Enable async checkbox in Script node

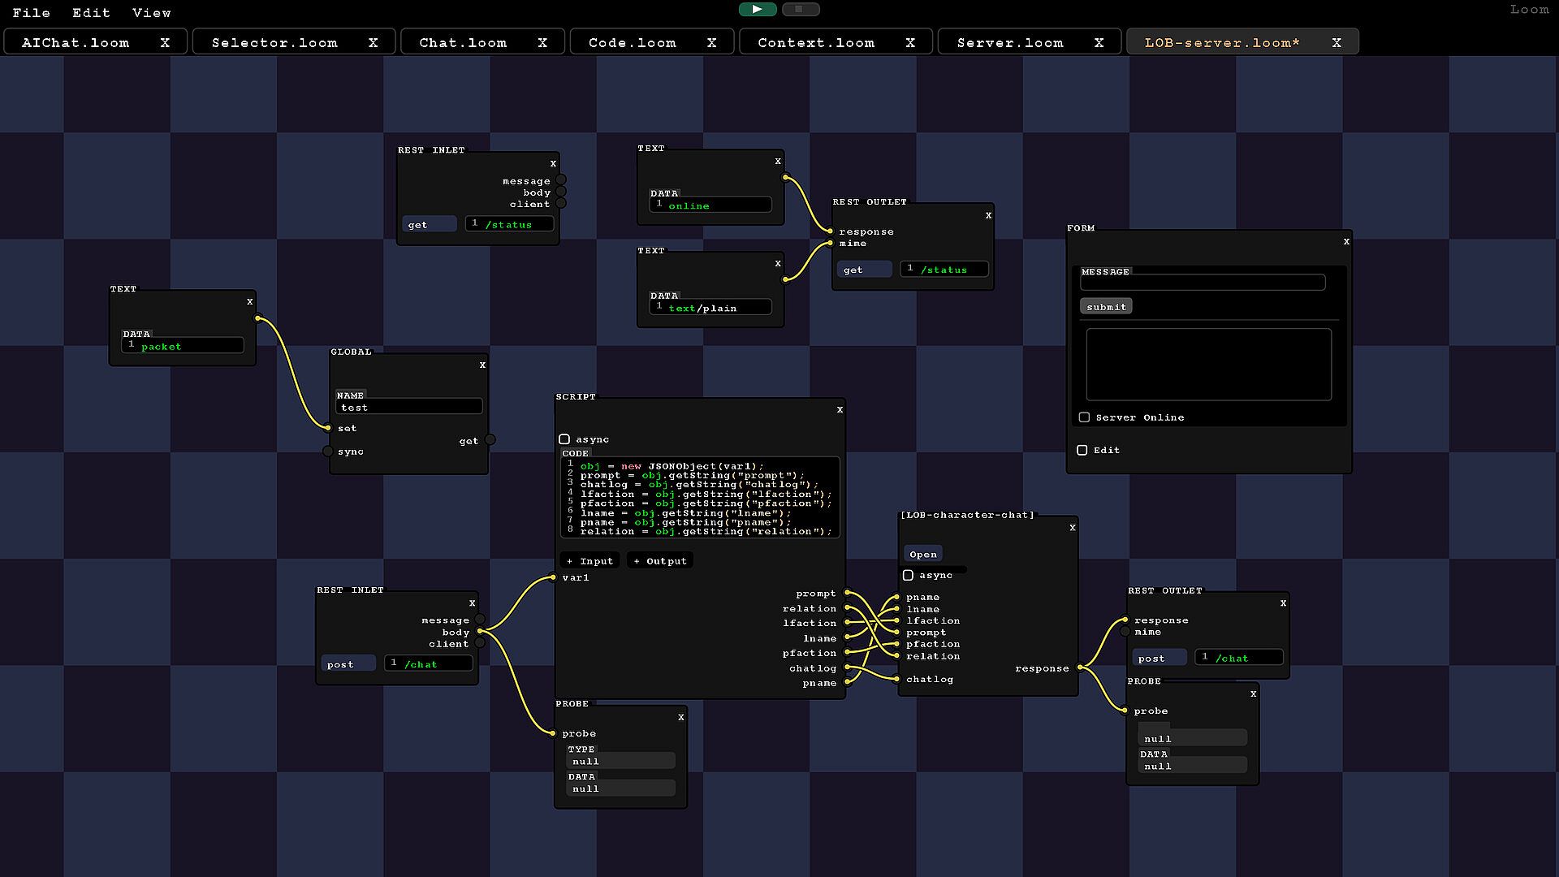pyautogui.click(x=564, y=439)
